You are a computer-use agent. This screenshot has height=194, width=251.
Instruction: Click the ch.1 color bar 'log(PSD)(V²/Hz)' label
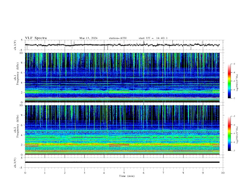237,83
